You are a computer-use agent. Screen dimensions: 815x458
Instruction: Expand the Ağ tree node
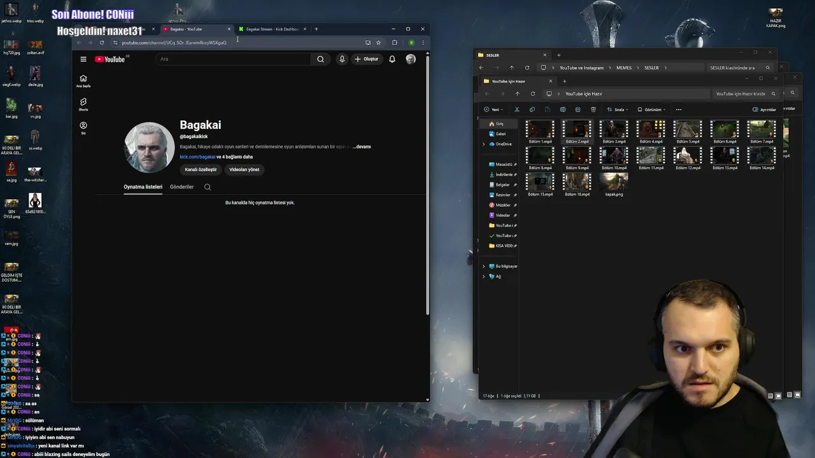pos(483,277)
